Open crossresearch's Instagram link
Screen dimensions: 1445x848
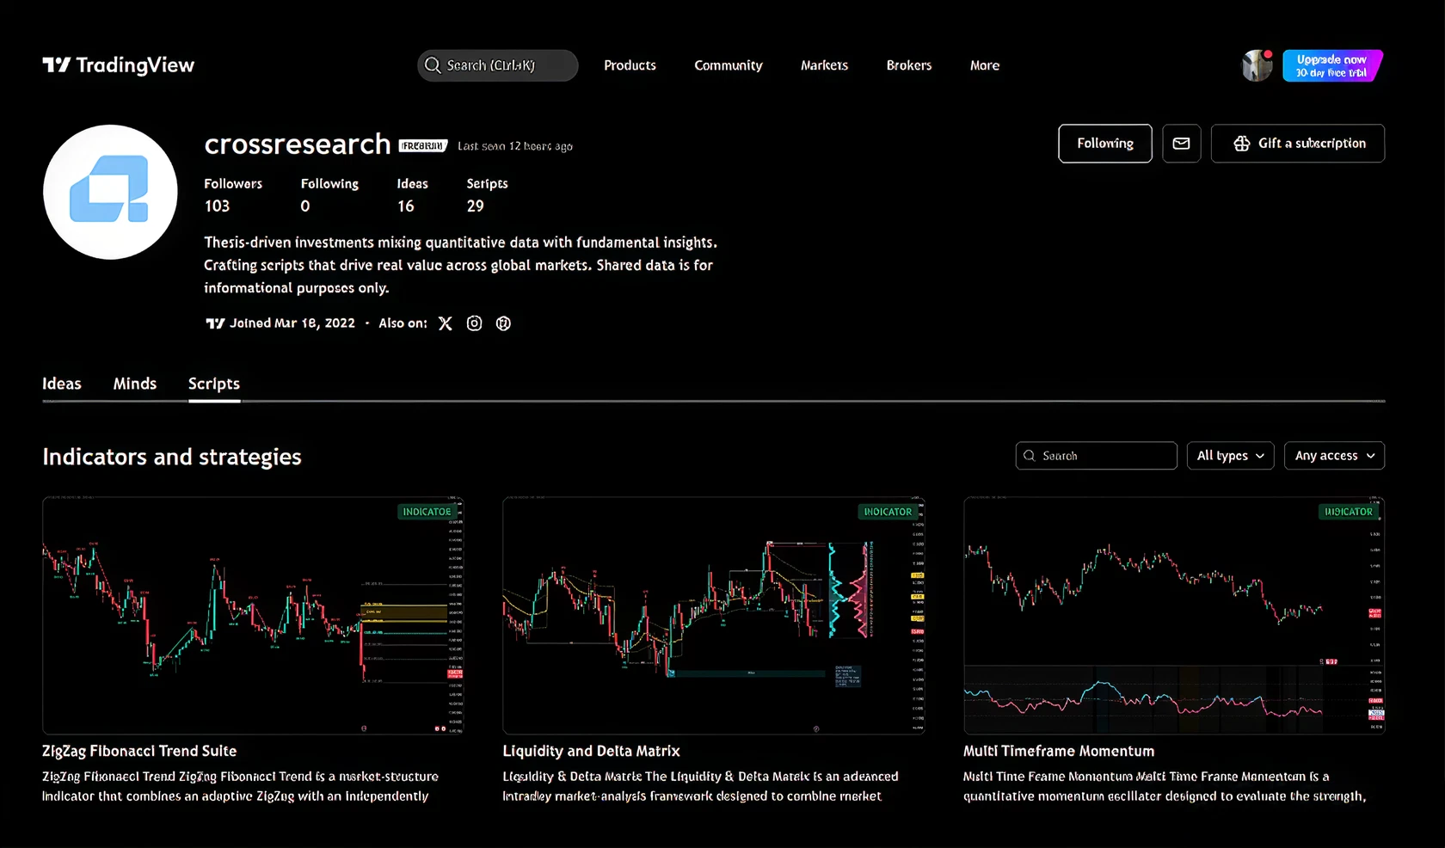coord(474,323)
